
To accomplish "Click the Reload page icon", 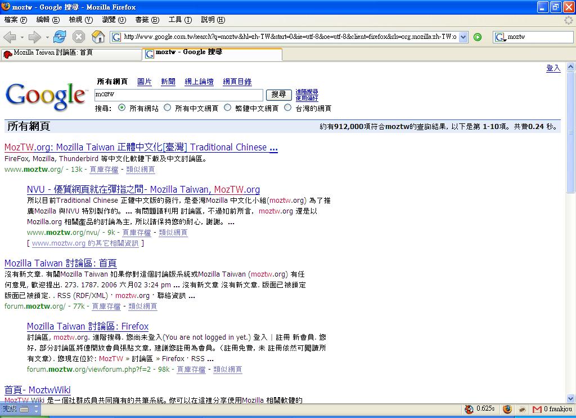I will 60,37.
